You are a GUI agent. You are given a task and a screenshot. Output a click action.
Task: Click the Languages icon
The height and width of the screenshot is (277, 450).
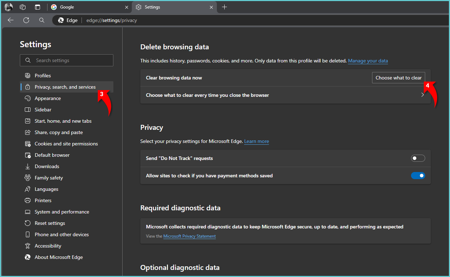[28, 189]
